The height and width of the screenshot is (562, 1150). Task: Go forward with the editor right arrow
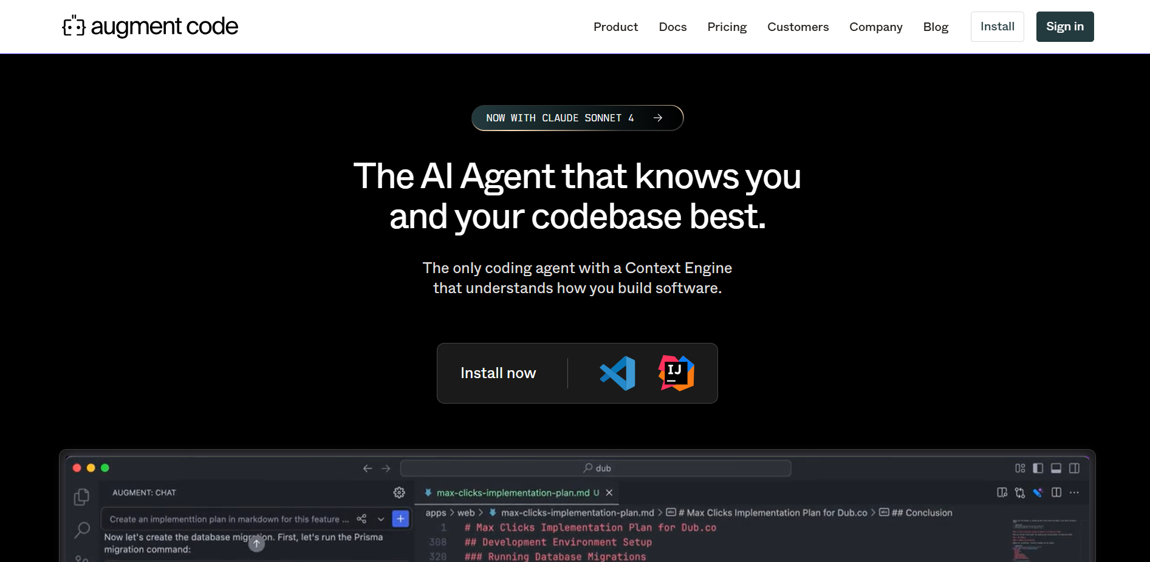coord(386,469)
